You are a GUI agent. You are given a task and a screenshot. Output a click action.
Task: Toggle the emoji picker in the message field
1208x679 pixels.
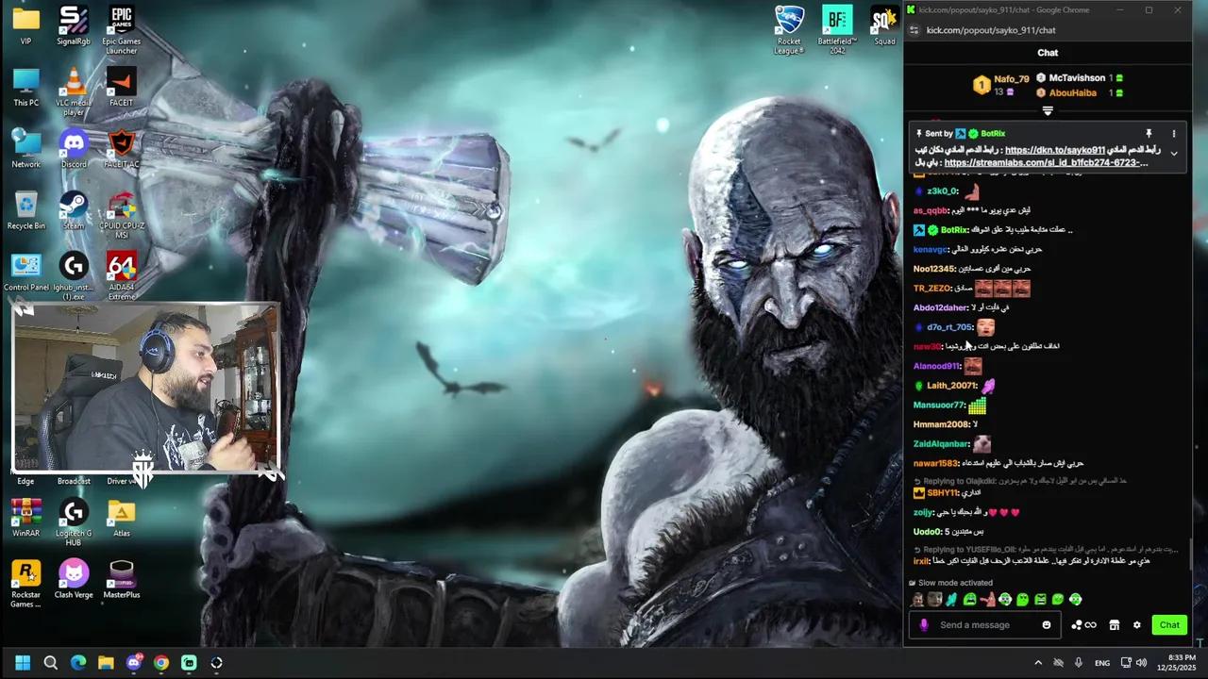(1047, 624)
